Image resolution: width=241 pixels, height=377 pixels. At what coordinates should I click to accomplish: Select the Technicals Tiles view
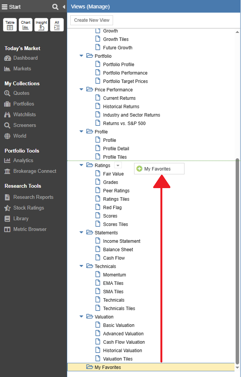click(x=119, y=309)
